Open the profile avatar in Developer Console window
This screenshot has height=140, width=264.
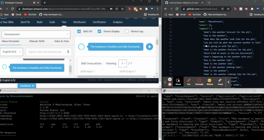click(x=152, y=9)
